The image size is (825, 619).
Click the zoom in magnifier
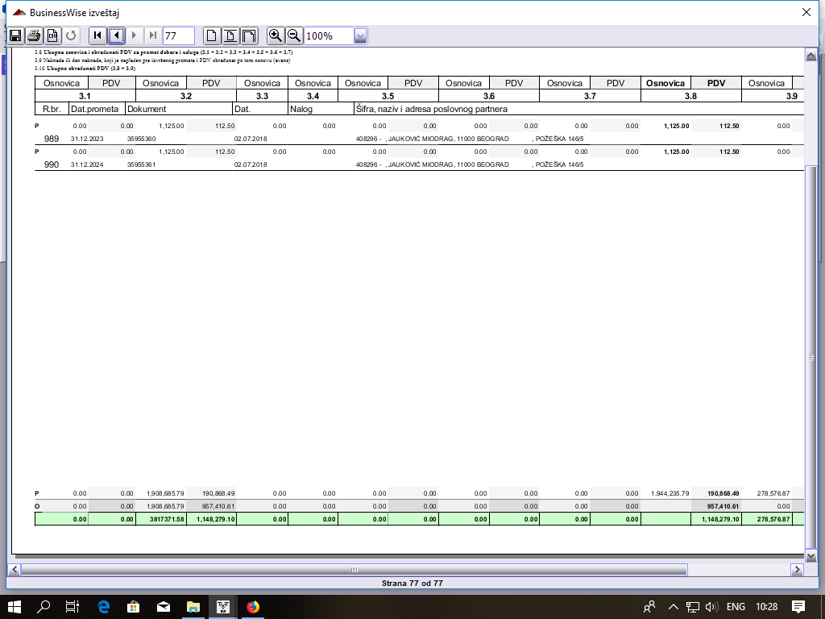(276, 35)
